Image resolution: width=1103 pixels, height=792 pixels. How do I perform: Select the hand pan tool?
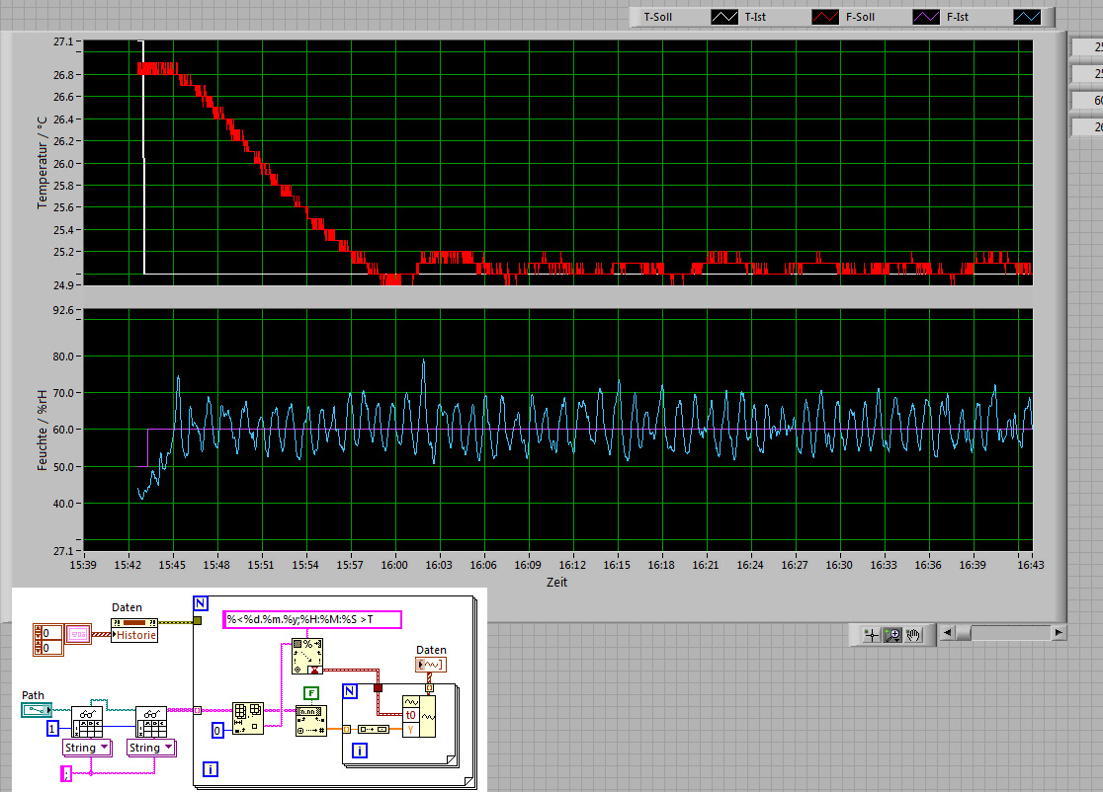pyautogui.click(x=915, y=635)
